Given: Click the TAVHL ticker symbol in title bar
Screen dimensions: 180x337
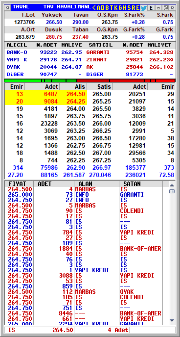Looking at the screenshot, I should click(x=21, y=7).
